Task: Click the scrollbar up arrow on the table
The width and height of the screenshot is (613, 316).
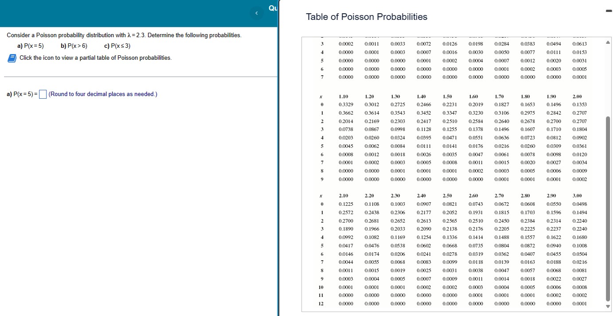Action: [x=608, y=42]
